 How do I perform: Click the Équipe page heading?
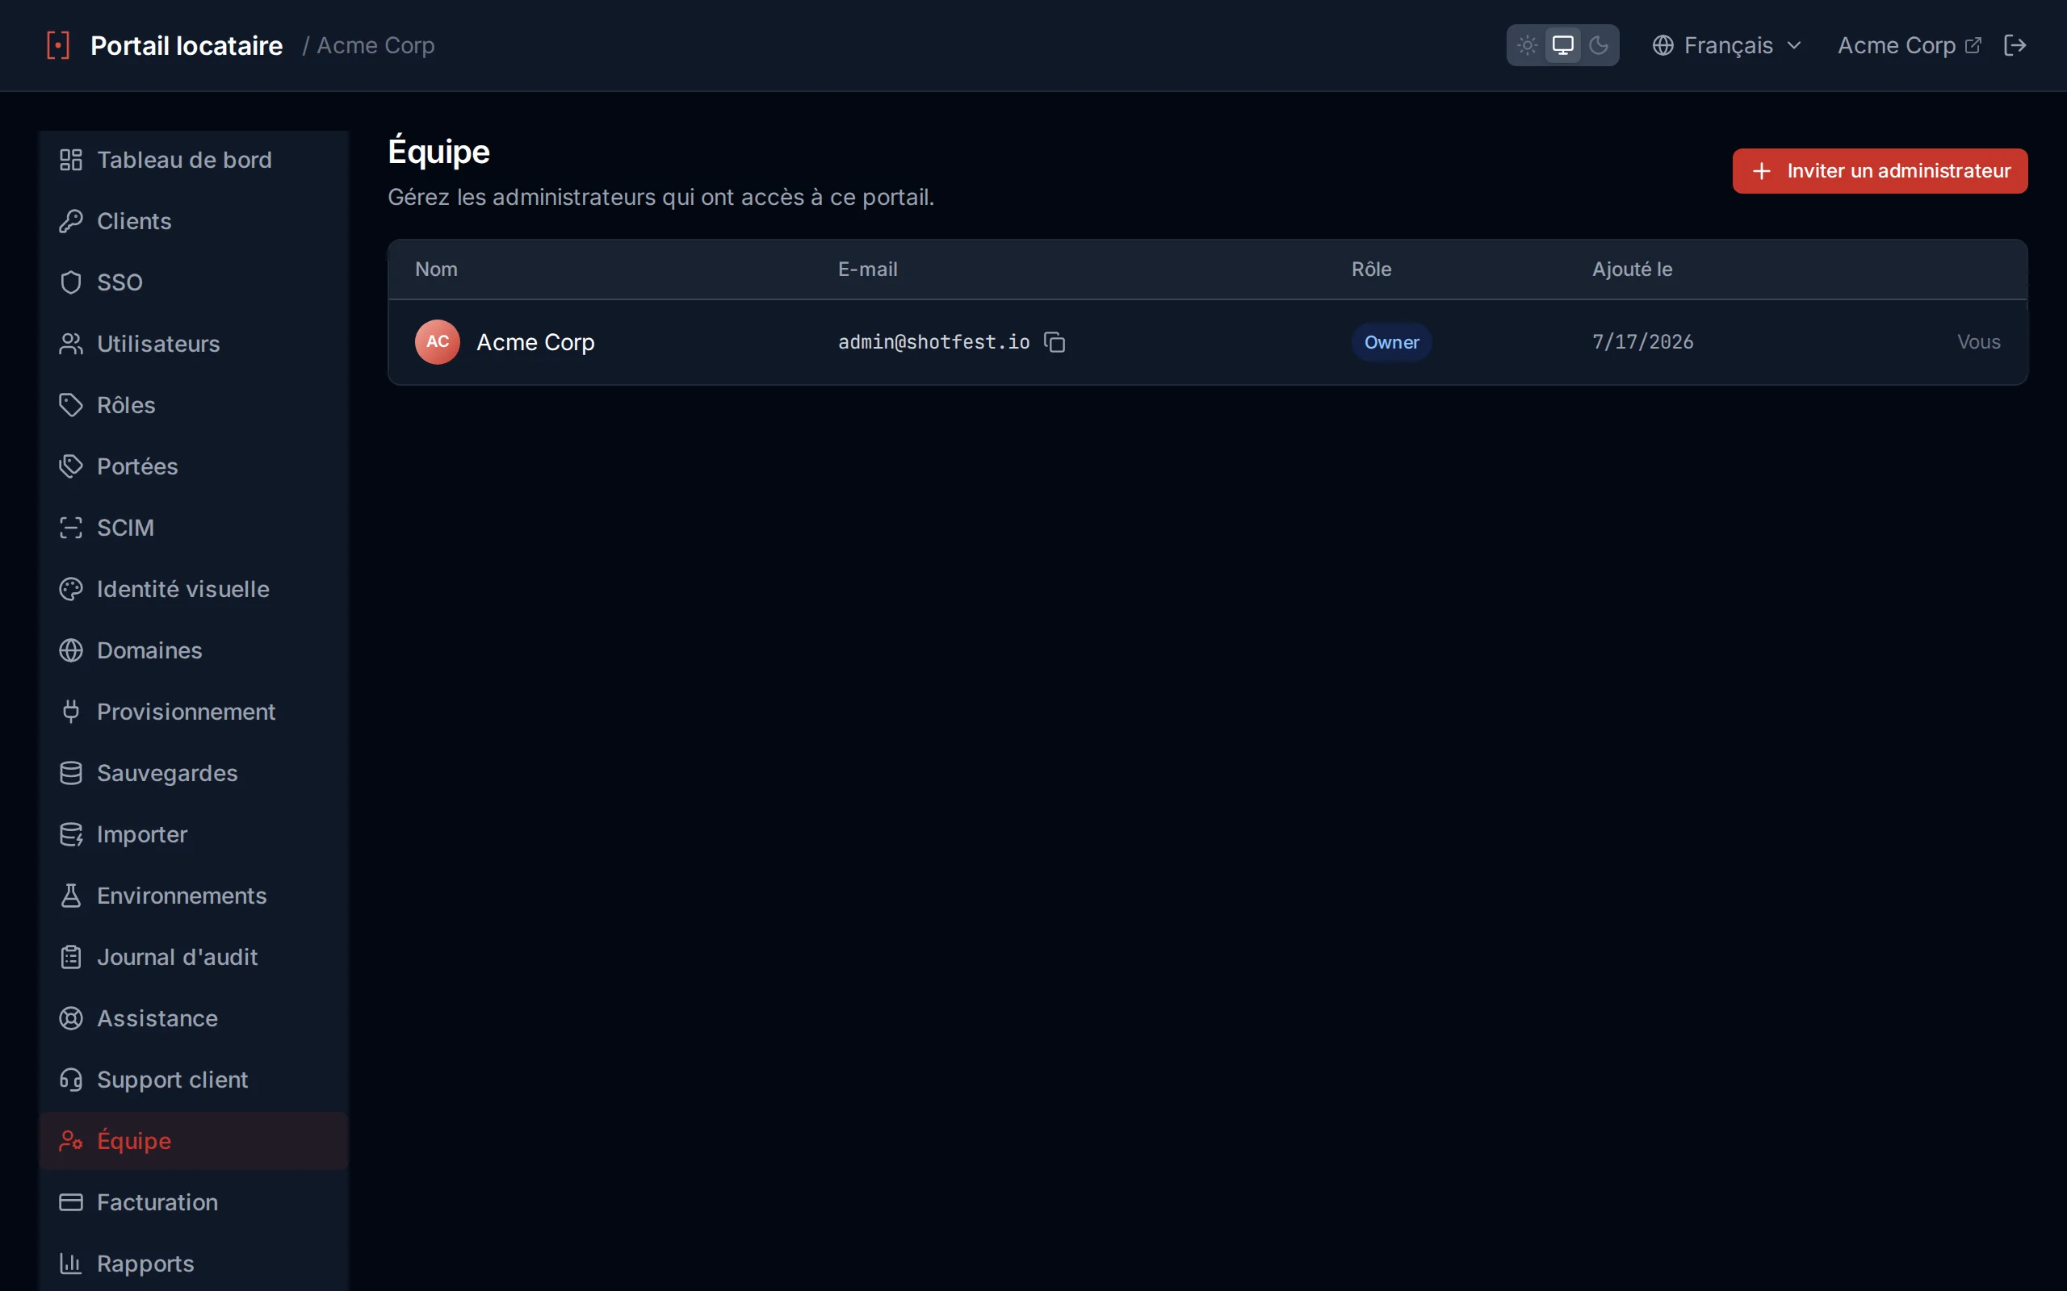click(439, 152)
